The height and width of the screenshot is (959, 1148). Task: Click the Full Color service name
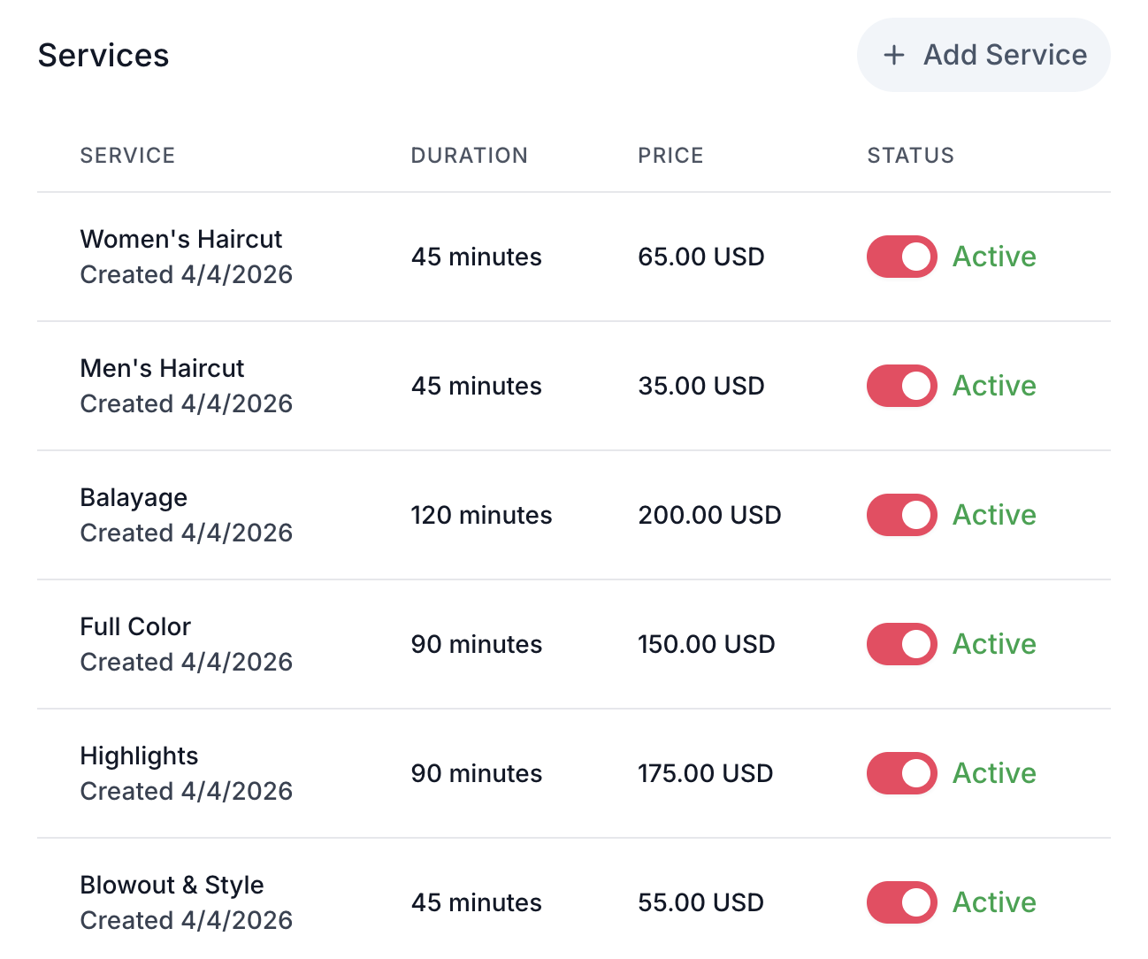pyautogui.click(x=135, y=626)
